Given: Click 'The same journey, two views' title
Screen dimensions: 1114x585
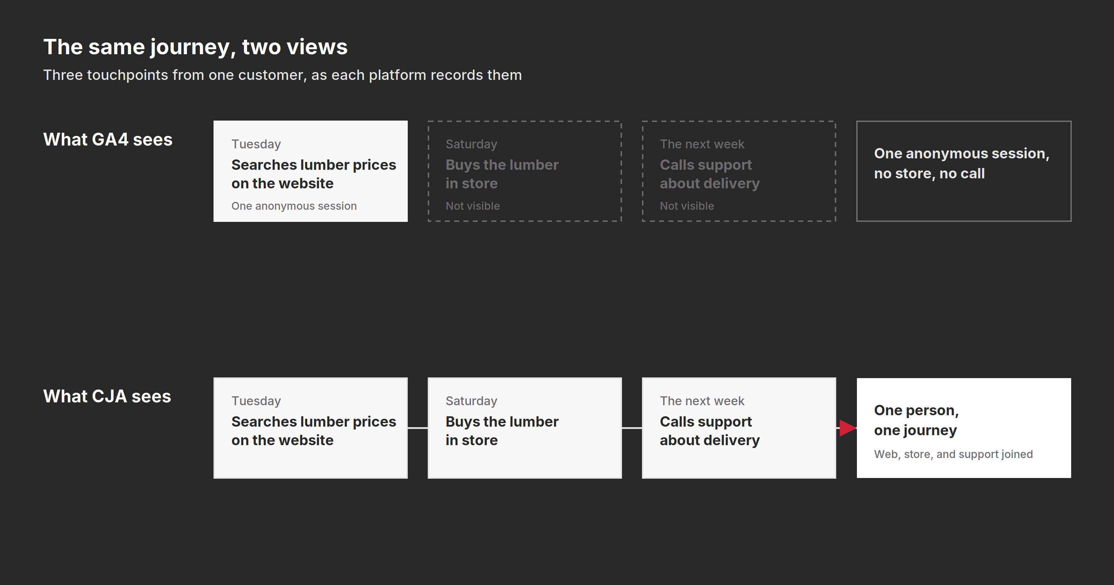Looking at the screenshot, I should click(x=195, y=47).
